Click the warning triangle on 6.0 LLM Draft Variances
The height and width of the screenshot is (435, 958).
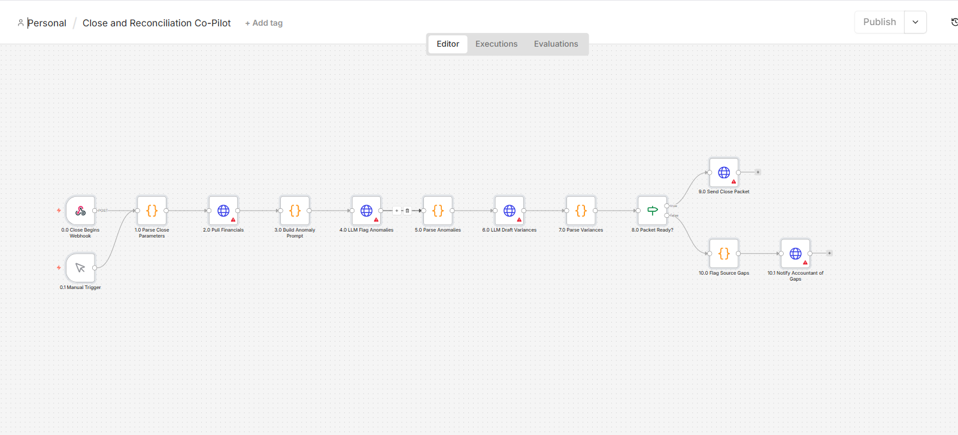(519, 220)
